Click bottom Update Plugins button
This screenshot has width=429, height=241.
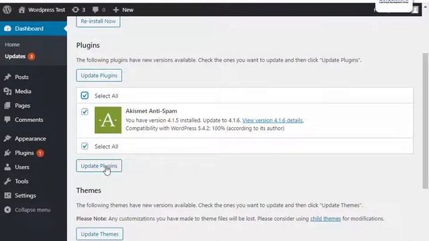click(99, 166)
